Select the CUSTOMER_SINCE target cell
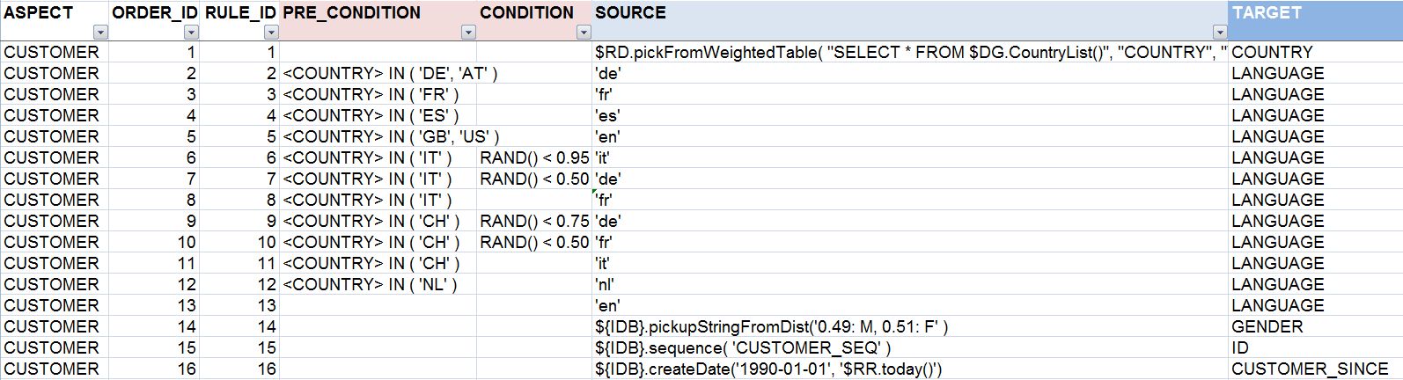The height and width of the screenshot is (380, 1403). 1314,369
